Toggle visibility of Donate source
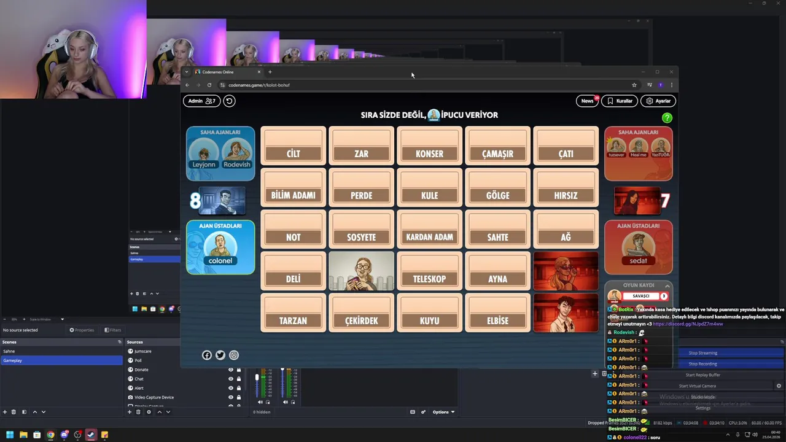The image size is (786, 442). pyautogui.click(x=231, y=370)
